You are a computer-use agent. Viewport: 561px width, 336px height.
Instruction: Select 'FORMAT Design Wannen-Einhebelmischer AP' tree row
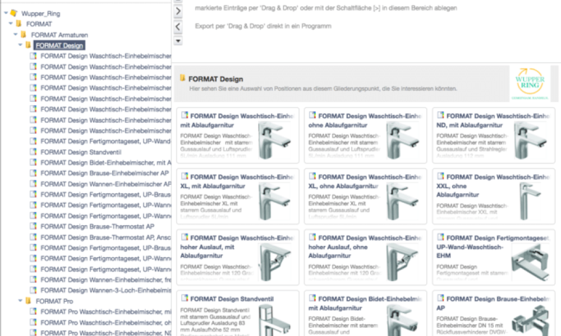106,184
